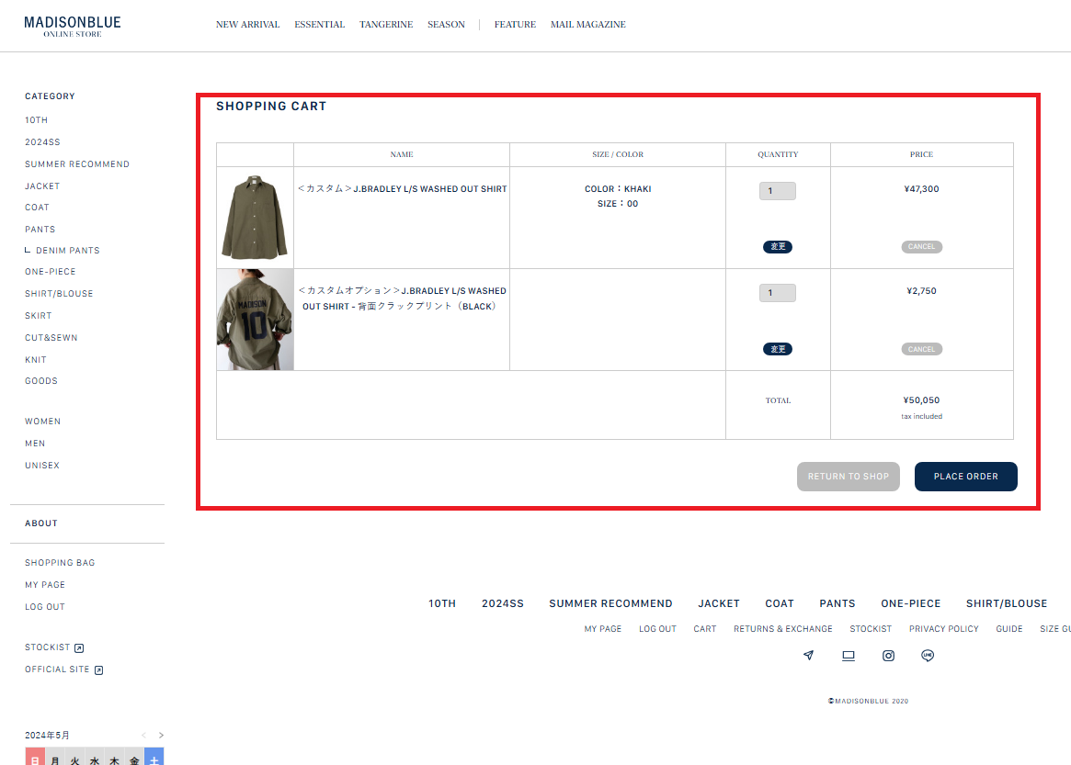
Task: Open SEASON in the top navigation
Action: 446,25
